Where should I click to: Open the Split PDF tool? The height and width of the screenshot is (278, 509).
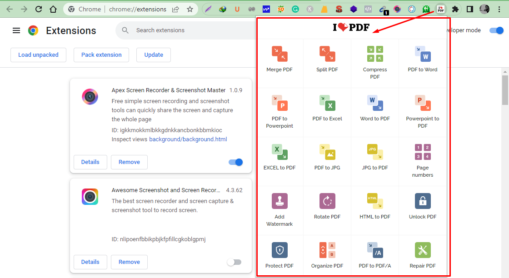(x=327, y=60)
